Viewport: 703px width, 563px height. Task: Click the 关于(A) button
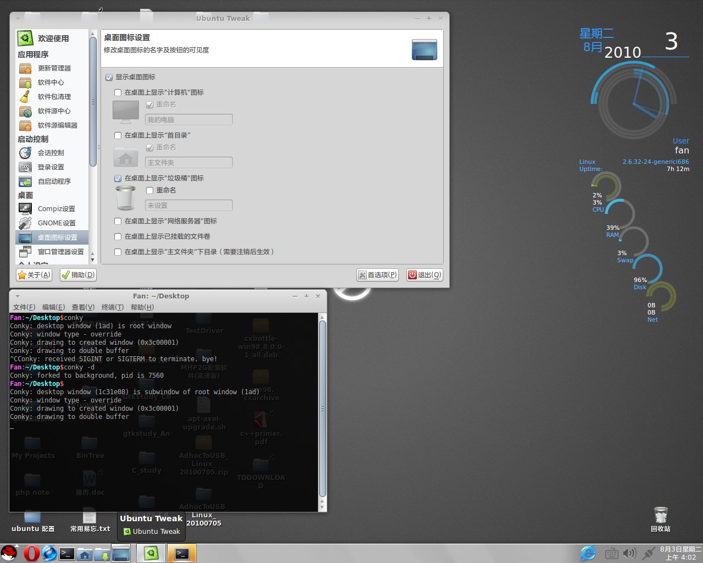pos(34,275)
